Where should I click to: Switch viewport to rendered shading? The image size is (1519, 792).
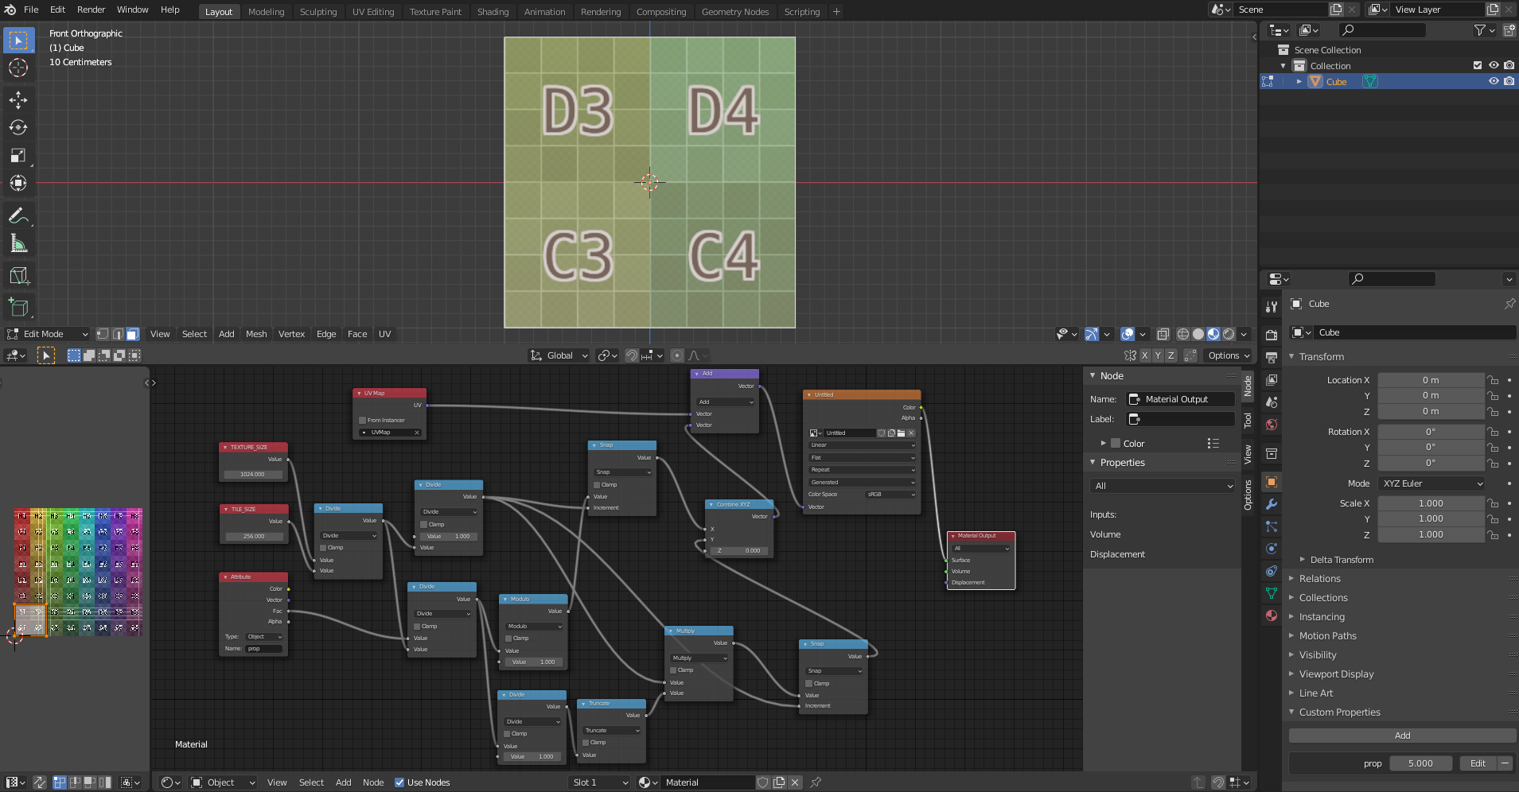(1229, 334)
